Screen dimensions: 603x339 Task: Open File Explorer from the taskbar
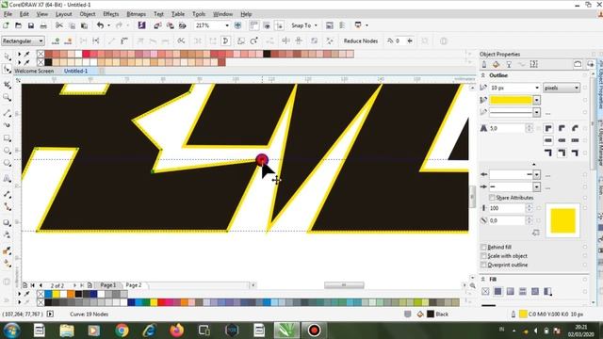pyautogui.click(x=67, y=331)
